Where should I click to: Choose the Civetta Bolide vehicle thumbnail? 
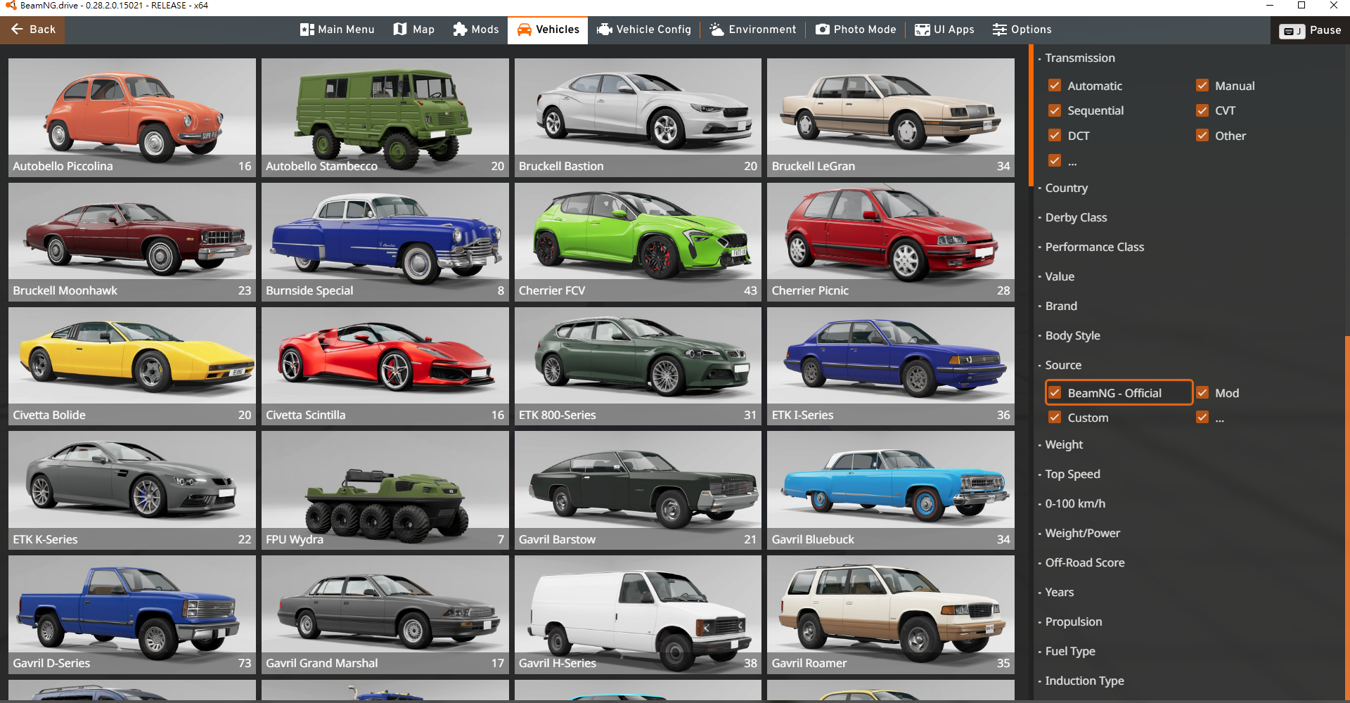[x=132, y=366]
